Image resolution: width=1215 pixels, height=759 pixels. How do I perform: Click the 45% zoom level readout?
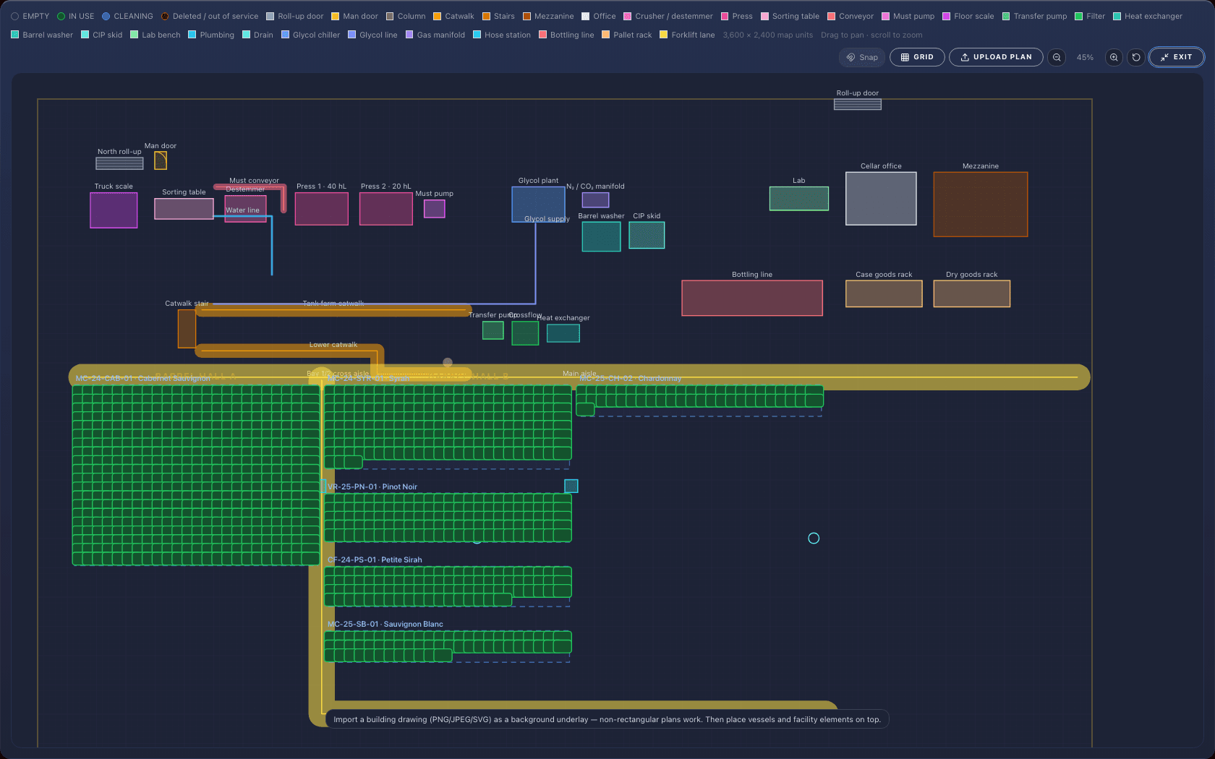1085,57
